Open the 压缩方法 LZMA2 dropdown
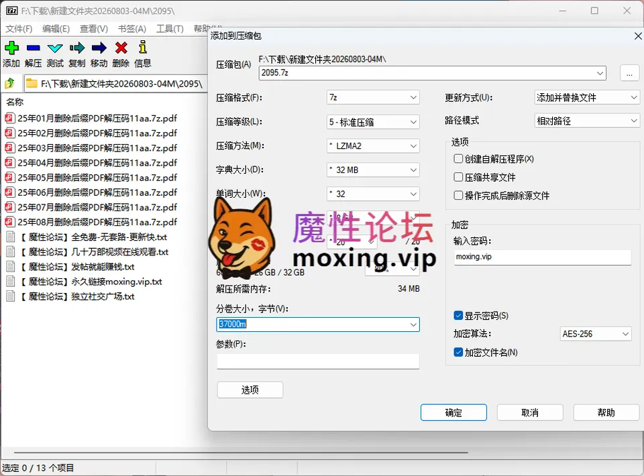The image size is (644, 476). click(373, 146)
